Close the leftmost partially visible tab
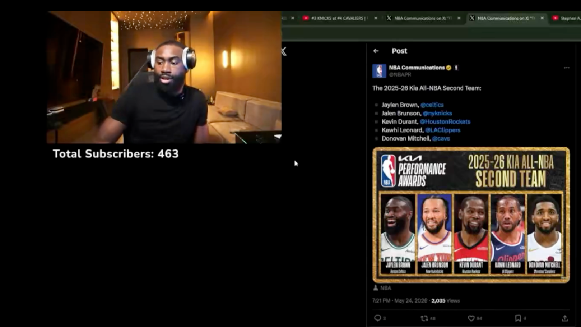 [x=293, y=18]
